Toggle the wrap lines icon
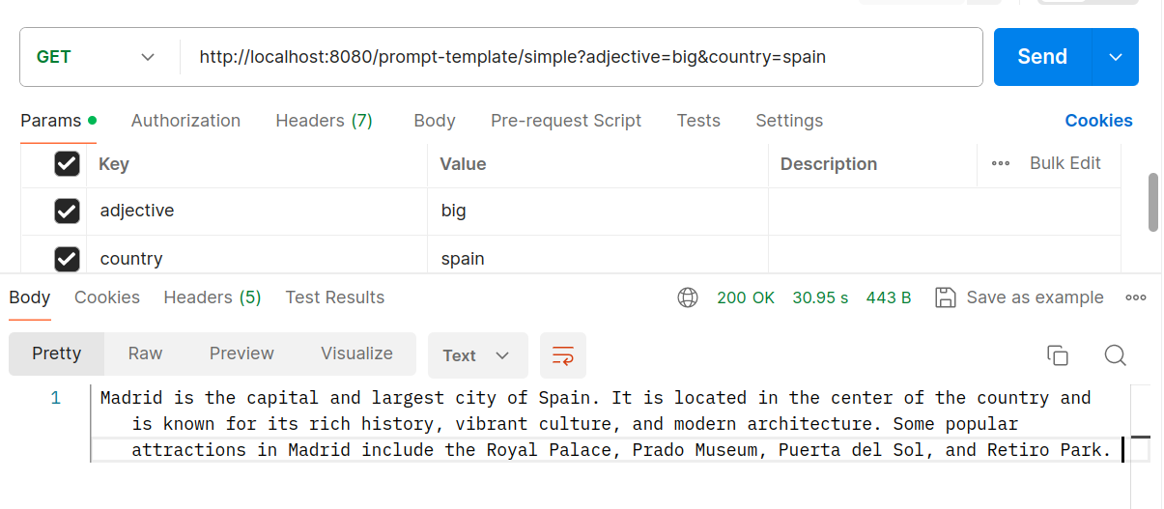This screenshot has width=1164, height=509. [x=563, y=355]
